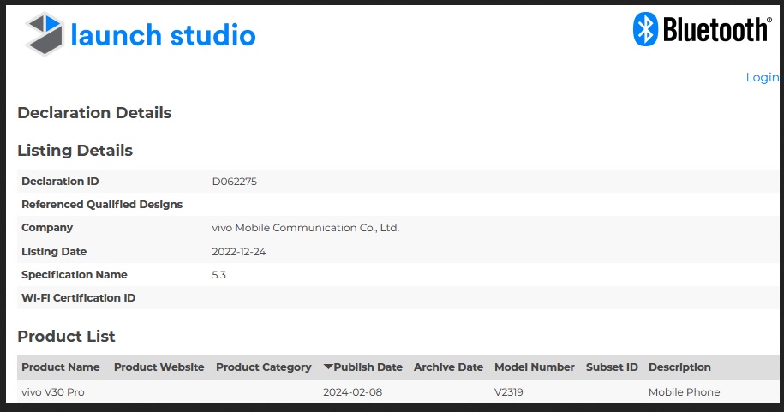Click the Declaration ID label

(x=60, y=182)
